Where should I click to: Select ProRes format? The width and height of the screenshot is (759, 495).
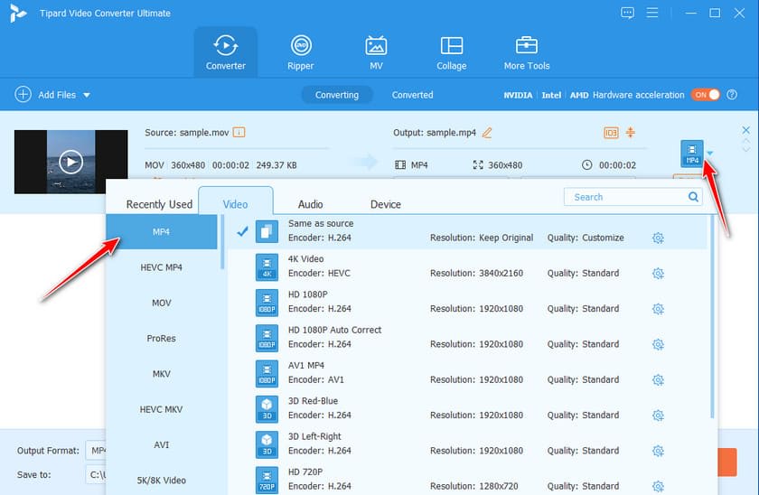click(x=162, y=338)
